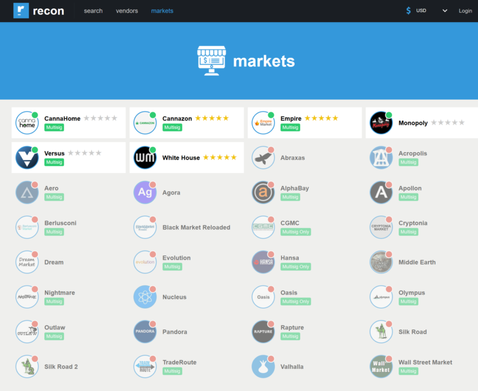Click the White House star rating
Image resolution: width=478 pixels, height=391 pixels.
[x=220, y=157]
